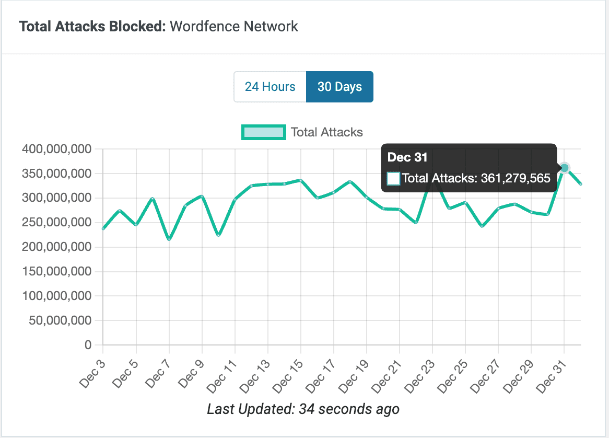Viewport: 609px width, 438px height.
Task: Click the Dec 7 low point on the line
Action: [169, 239]
